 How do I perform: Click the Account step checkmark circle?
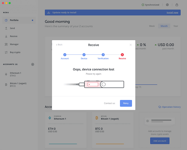pos(65,55)
